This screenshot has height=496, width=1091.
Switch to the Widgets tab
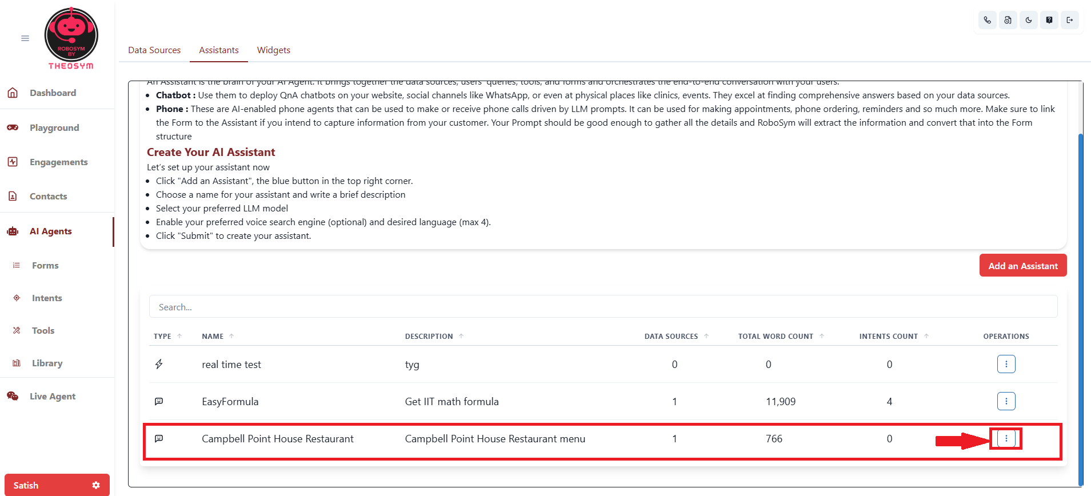[x=274, y=50]
